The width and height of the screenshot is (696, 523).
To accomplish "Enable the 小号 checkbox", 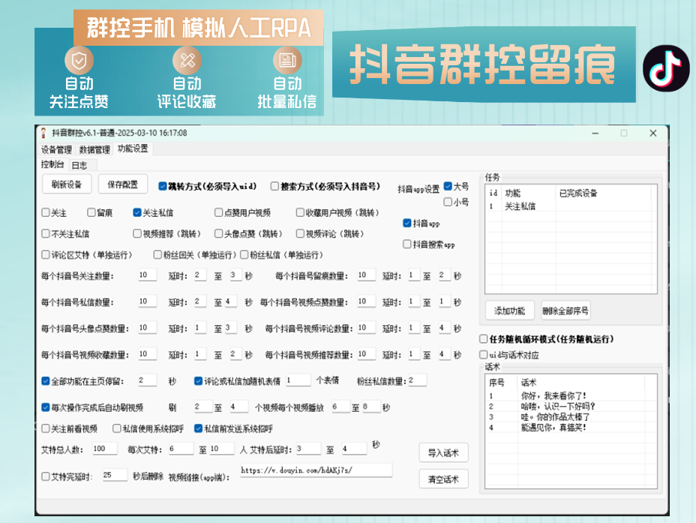I will coord(448,203).
